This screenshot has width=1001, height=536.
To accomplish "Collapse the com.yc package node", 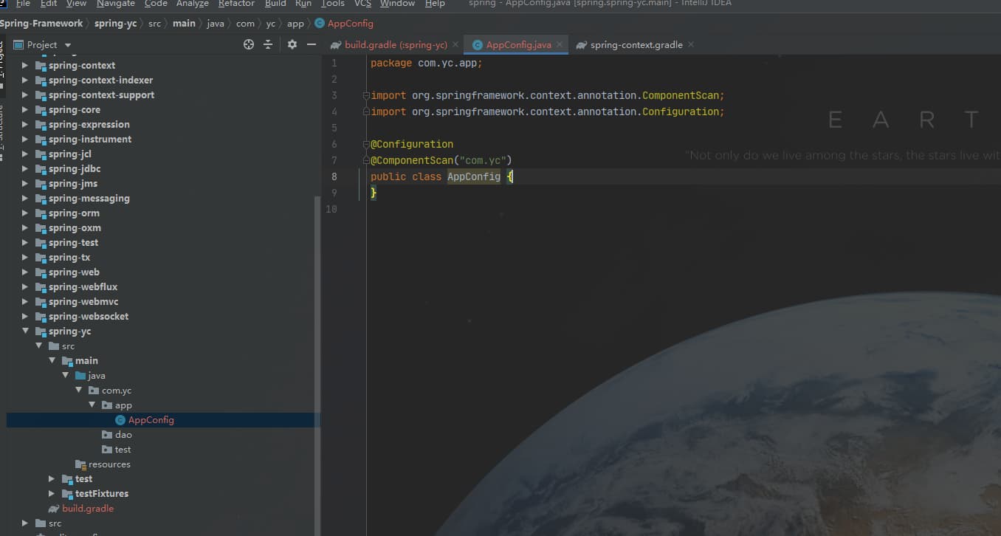I will 78,391.
